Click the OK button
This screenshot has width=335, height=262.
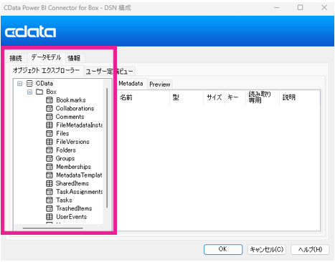(x=223, y=249)
